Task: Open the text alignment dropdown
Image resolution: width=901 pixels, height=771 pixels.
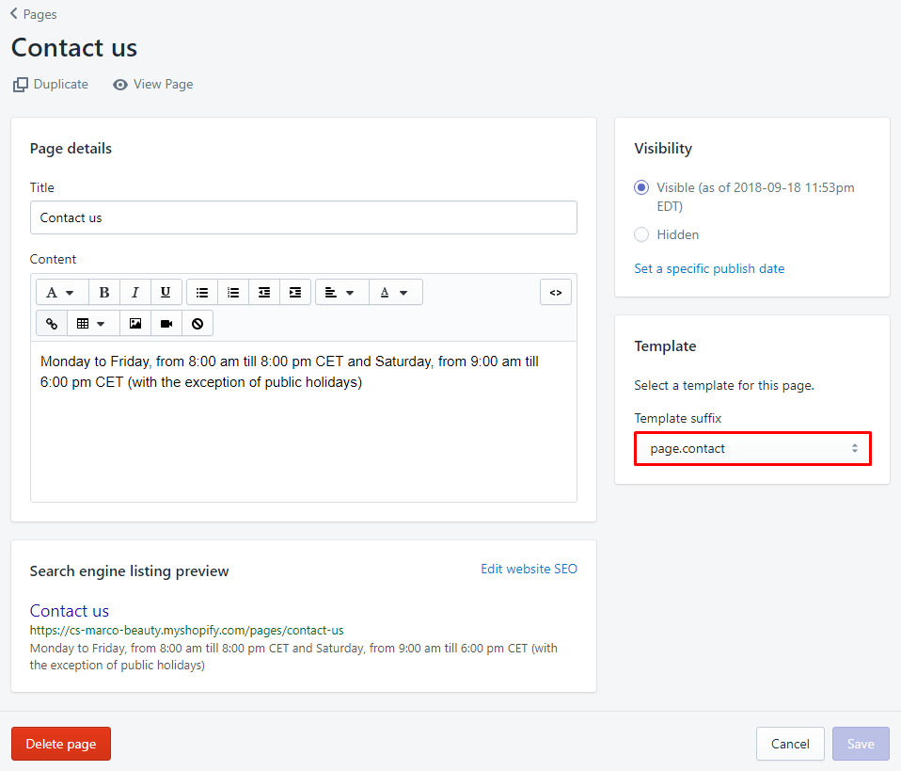Action: (x=340, y=292)
